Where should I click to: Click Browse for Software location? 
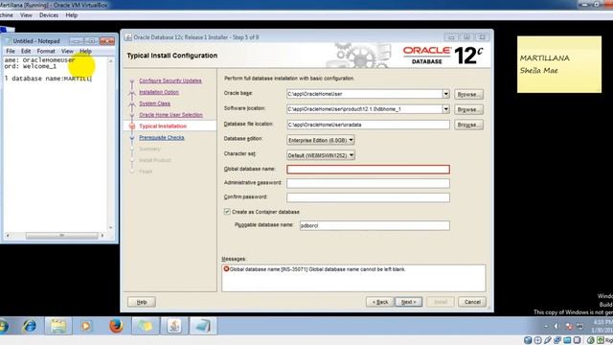pyautogui.click(x=468, y=109)
